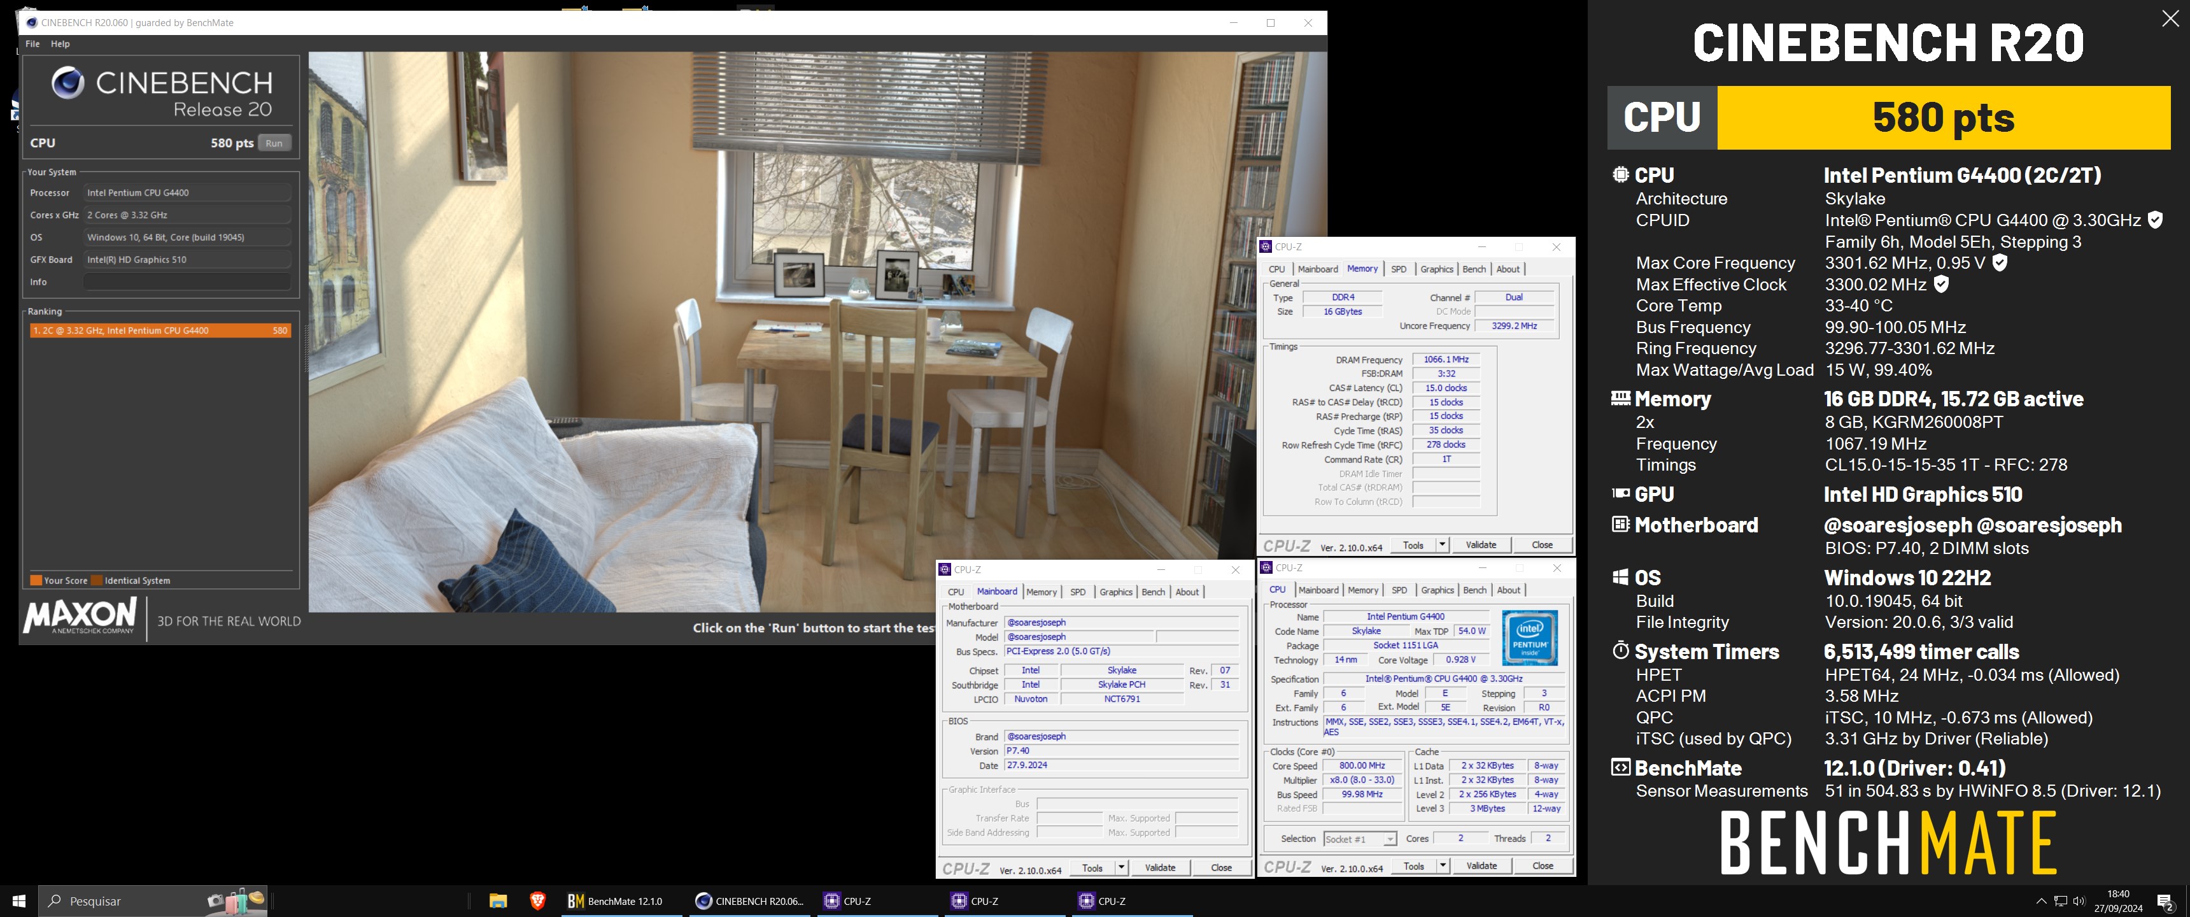Open Bench tab in Memory CPU-Z window
Viewport: 2190px width, 917px height.
click(1474, 269)
